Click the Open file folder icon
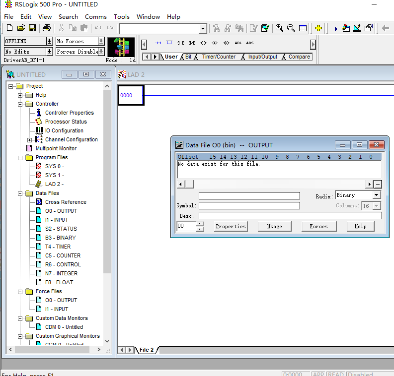Viewport: 394px width, 376px height. pyautogui.click(x=21, y=28)
